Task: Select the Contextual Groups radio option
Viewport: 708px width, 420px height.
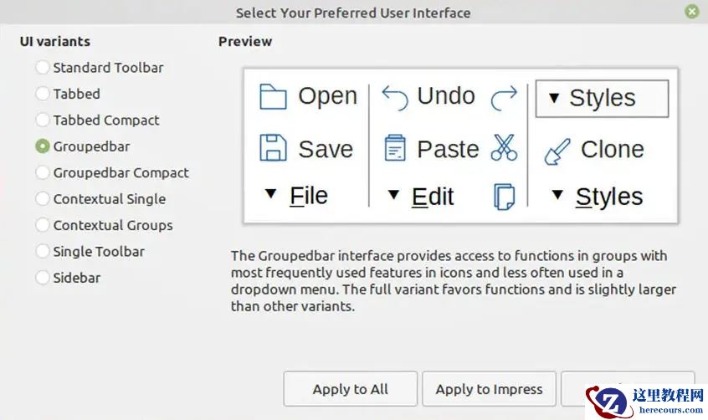Action: [43, 225]
